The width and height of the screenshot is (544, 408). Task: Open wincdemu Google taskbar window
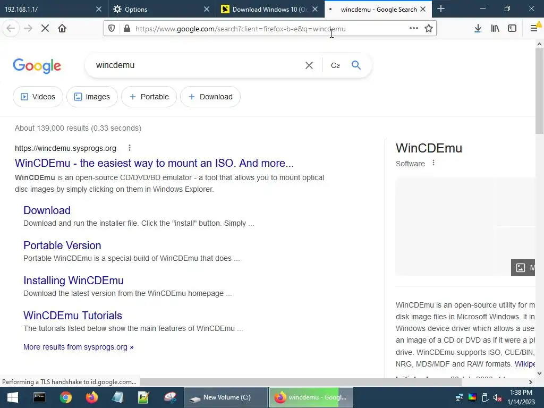click(311, 397)
